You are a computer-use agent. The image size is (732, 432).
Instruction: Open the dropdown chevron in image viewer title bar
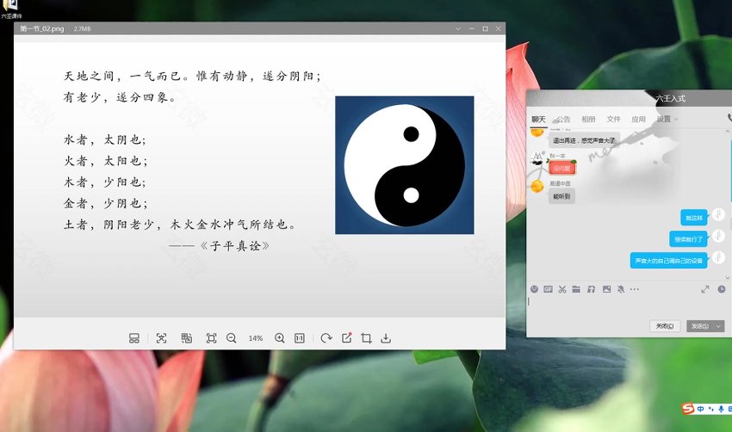point(458,29)
